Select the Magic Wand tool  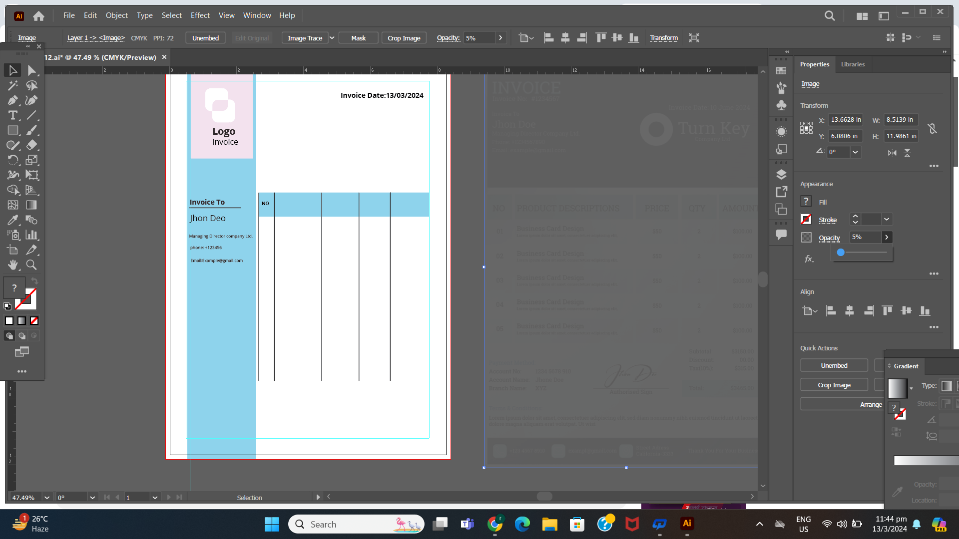coord(13,85)
